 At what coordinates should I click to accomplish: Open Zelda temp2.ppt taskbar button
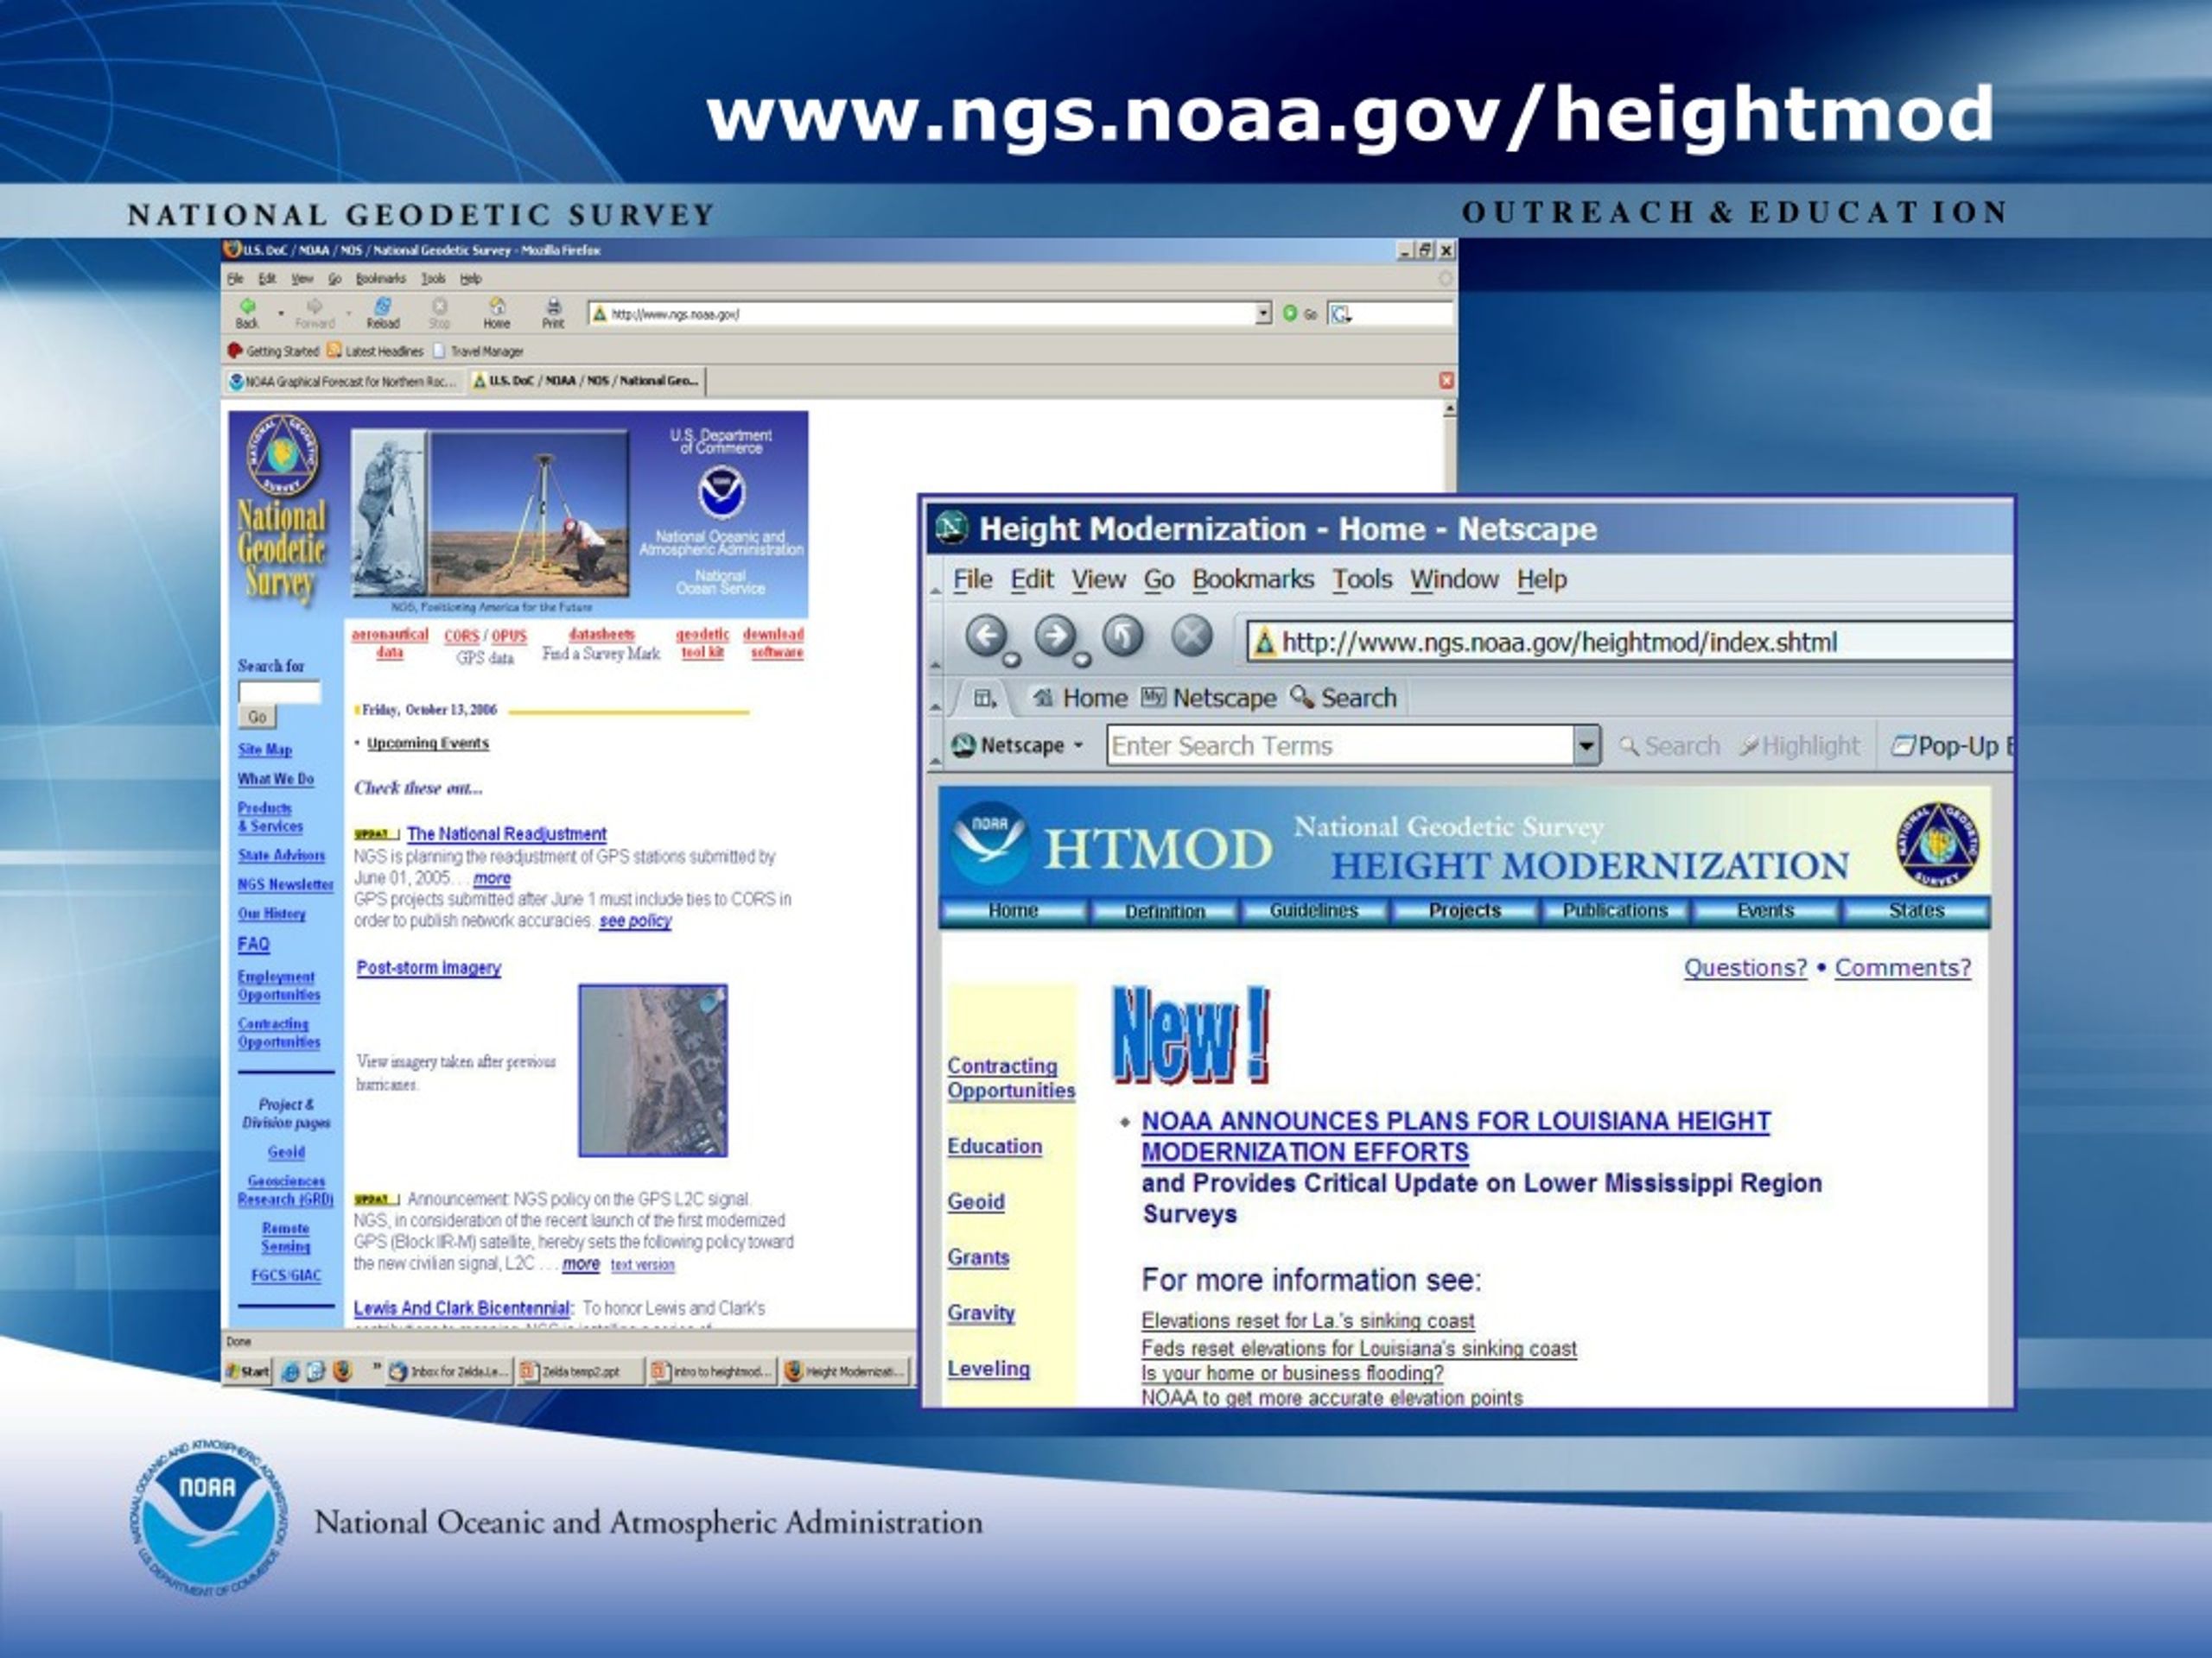pos(579,1371)
